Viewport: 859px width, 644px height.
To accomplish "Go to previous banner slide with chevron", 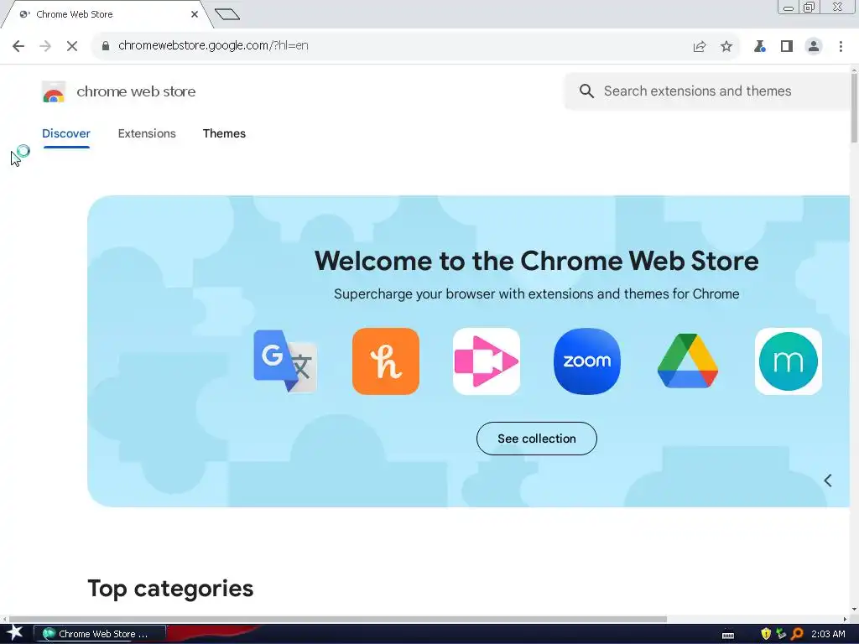I will click(x=828, y=480).
